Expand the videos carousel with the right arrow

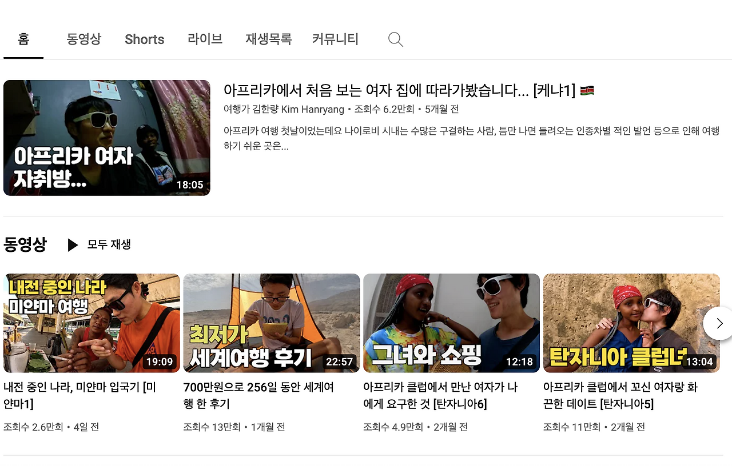719,323
